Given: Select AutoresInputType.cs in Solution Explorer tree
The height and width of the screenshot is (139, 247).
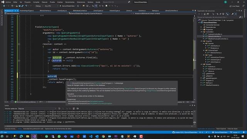Looking at the screenshot, I should 217,58.
